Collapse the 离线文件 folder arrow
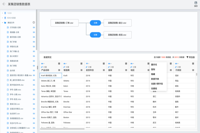Viewport: 200px width, 133px height. tap(3, 23)
